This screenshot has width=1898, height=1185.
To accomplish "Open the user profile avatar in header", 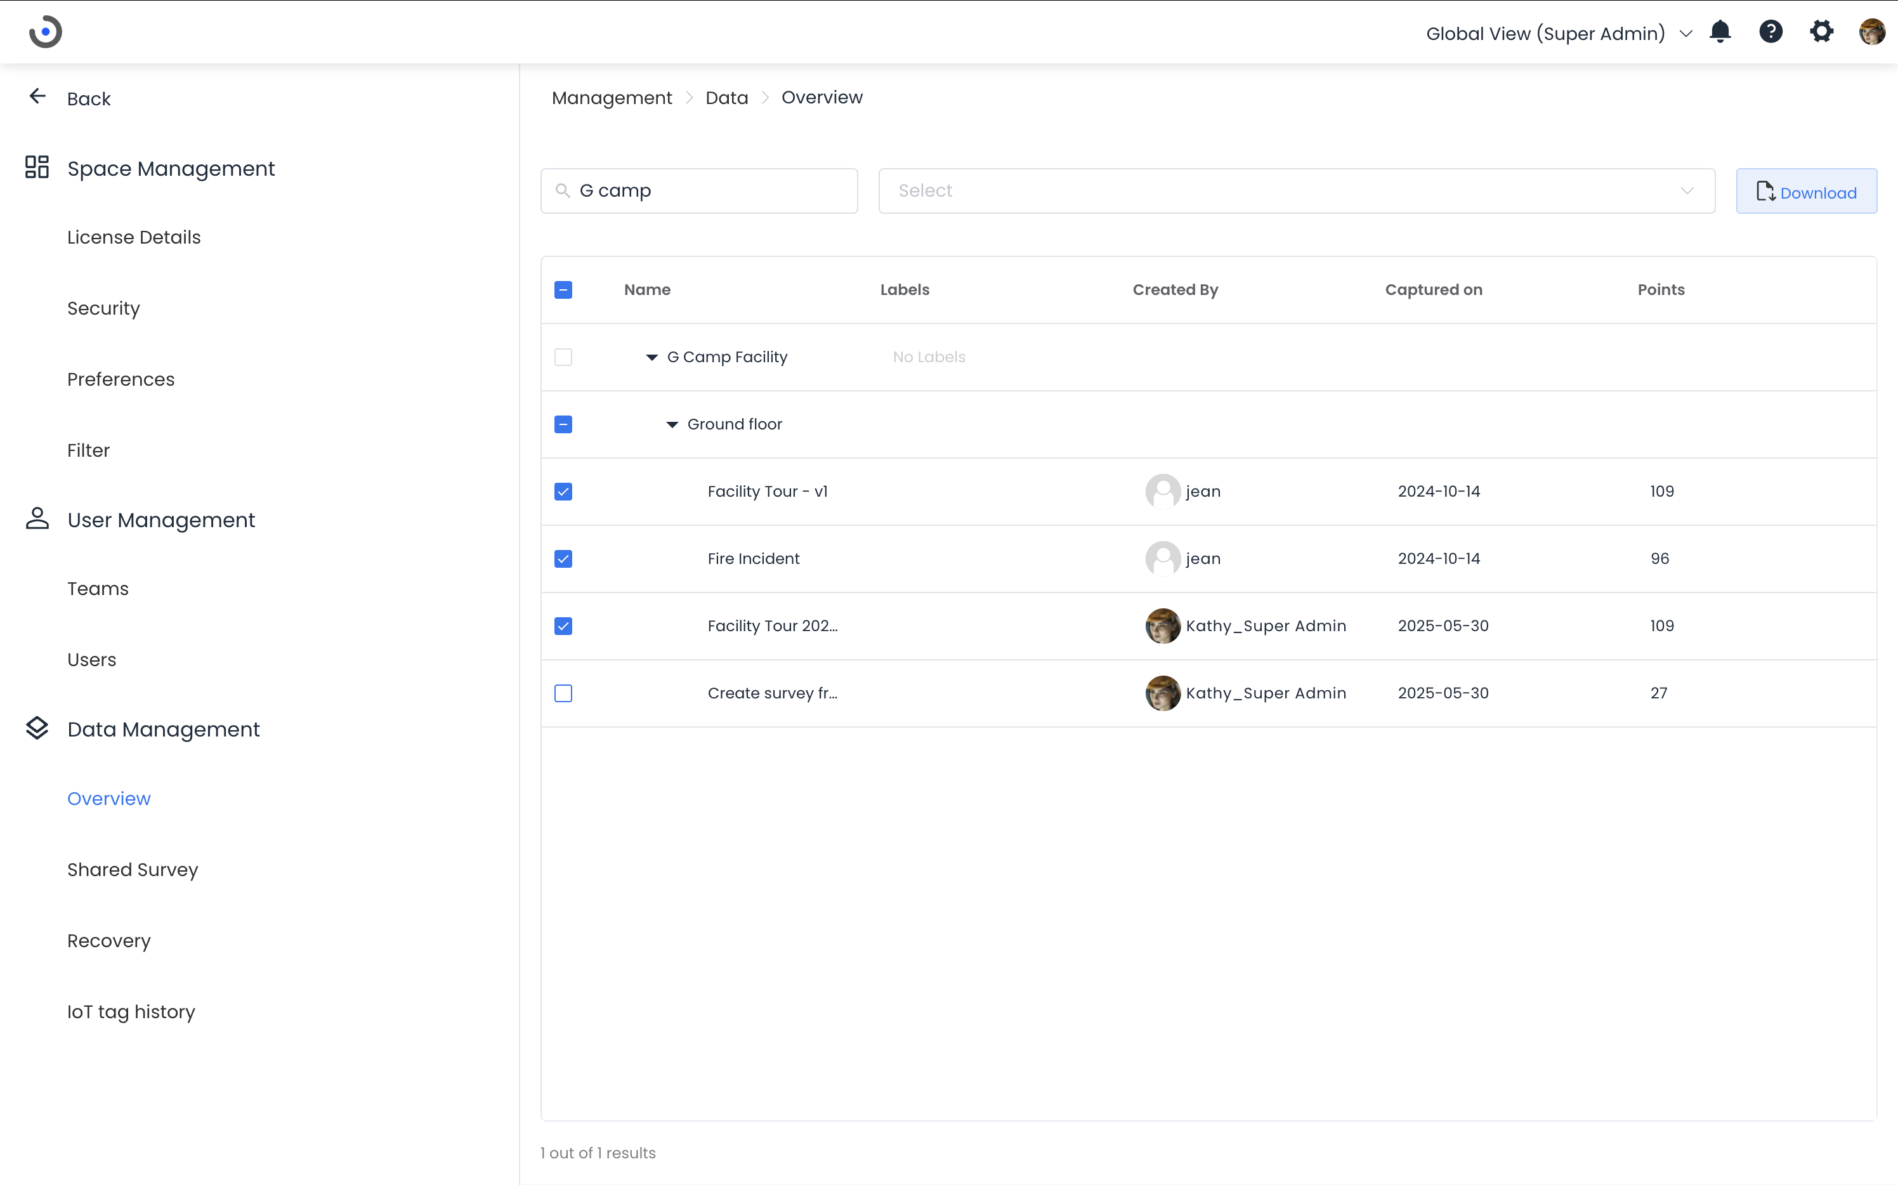I will point(1872,32).
